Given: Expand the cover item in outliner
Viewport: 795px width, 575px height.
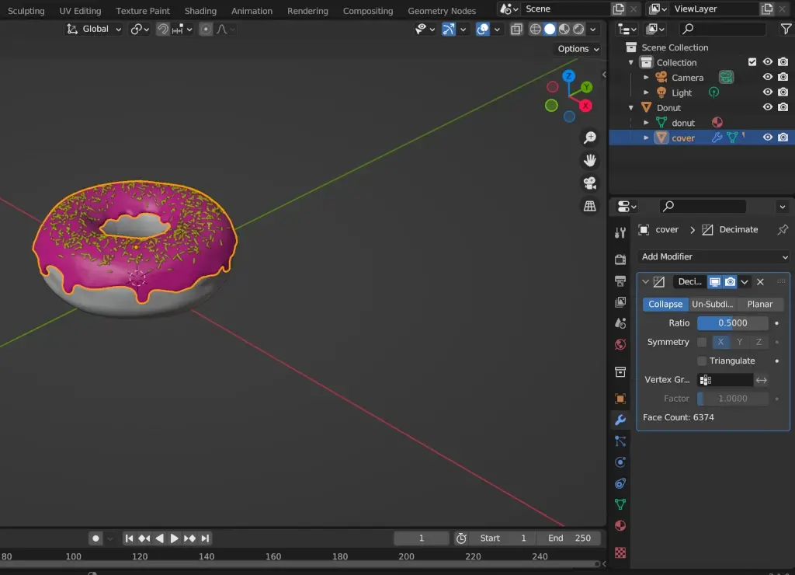Looking at the screenshot, I should click(646, 138).
